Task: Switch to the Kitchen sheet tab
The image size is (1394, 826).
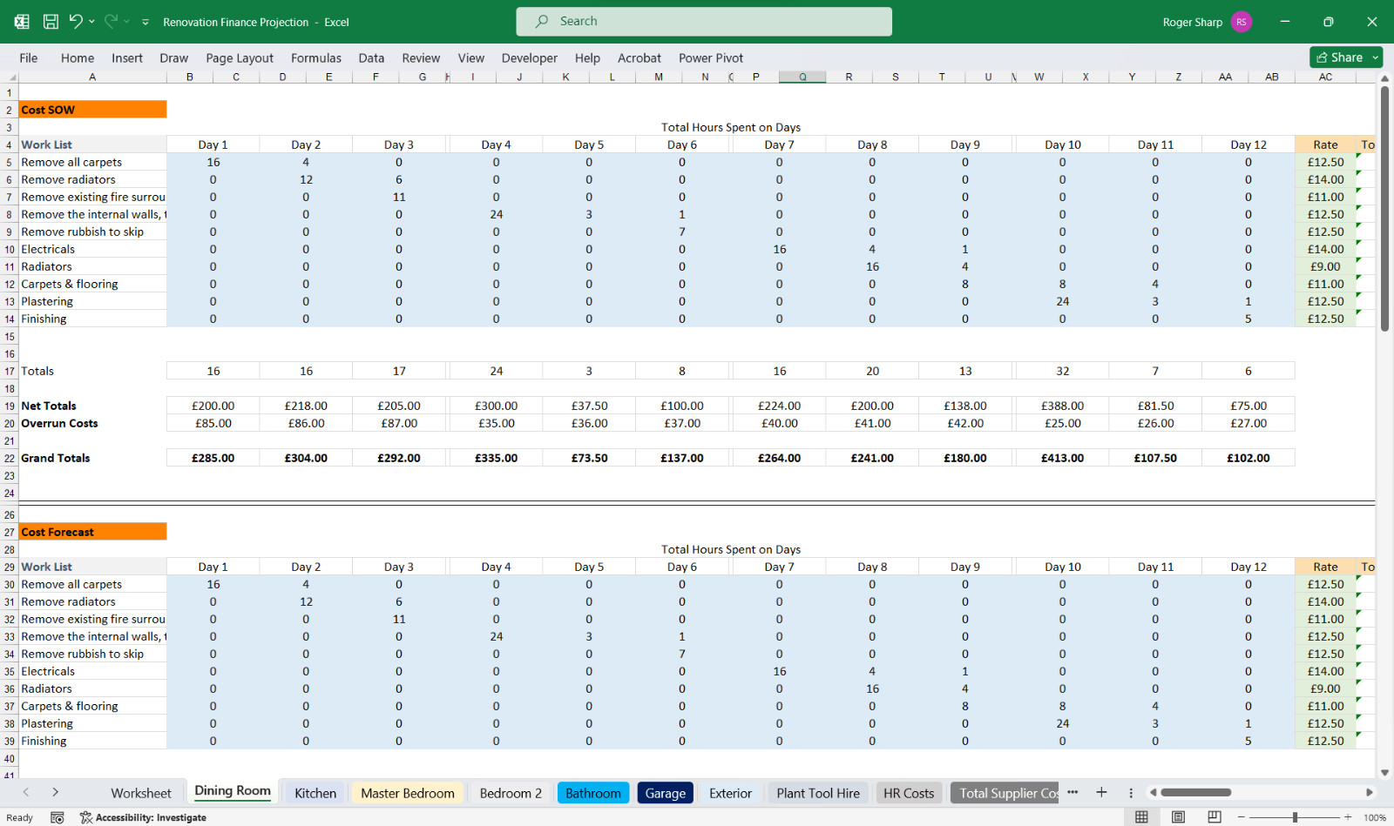Action: tap(315, 793)
